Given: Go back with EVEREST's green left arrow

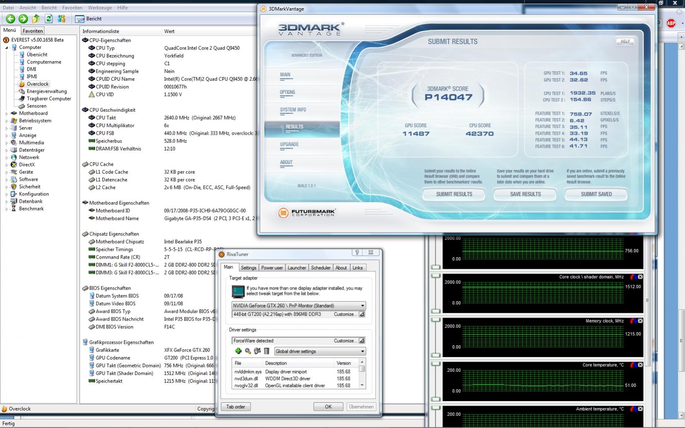Looking at the screenshot, I should [10, 19].
